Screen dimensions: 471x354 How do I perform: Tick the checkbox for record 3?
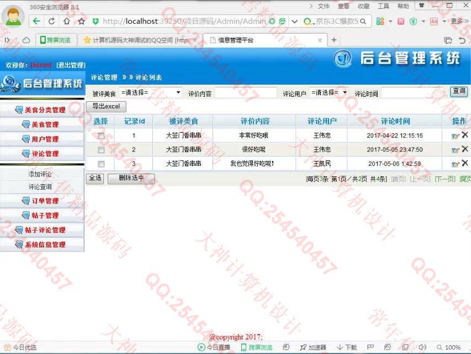pyautogui.click(x=100, y=164)
